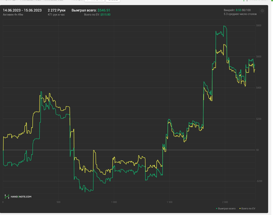Click the '$800' y-axis label
Viewport: 273px width, 215px height.
point(259,25)
